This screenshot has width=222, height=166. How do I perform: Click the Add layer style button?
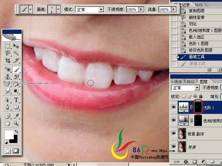tap(186, 162)
